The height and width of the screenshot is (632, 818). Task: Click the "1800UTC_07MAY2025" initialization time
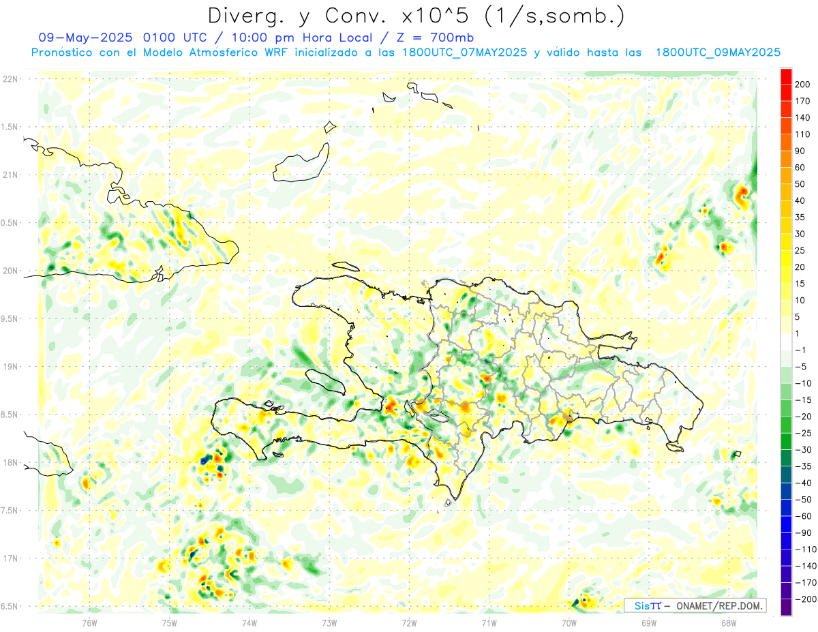464,52
